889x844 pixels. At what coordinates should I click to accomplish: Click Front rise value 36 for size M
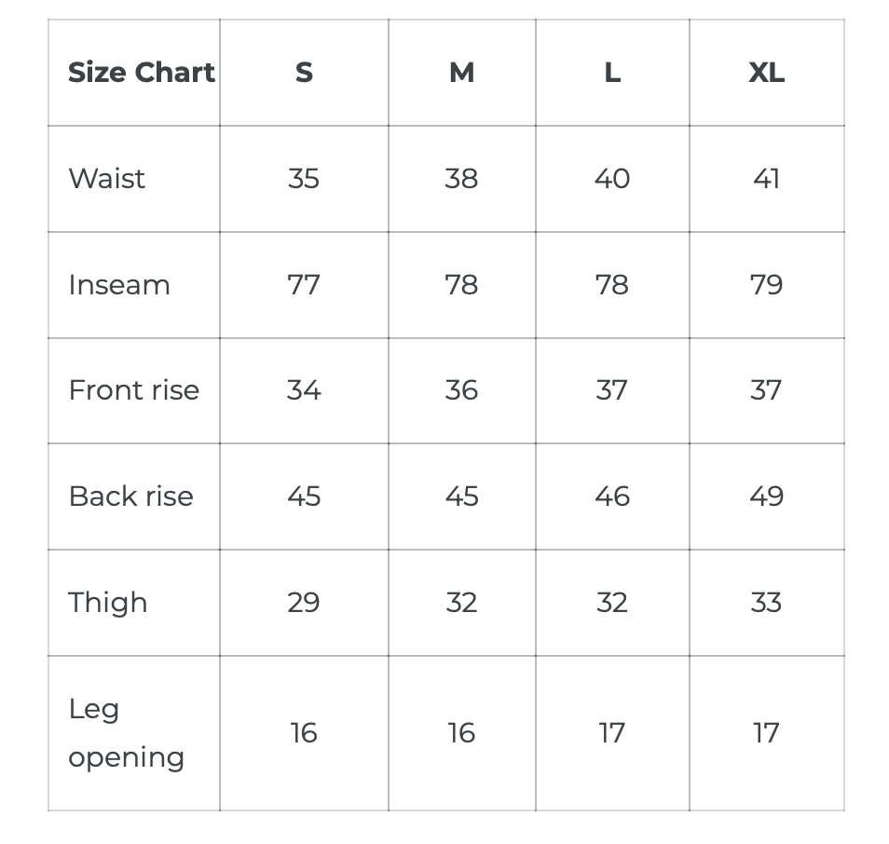point(461,390)
